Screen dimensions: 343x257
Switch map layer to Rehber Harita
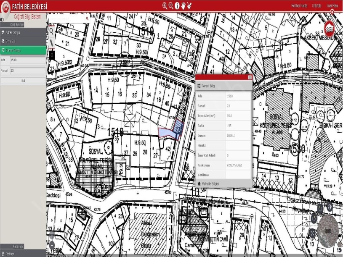299,6
